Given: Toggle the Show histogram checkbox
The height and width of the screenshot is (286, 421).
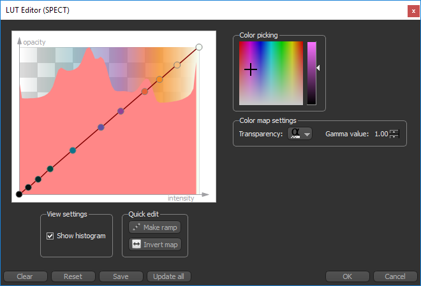Looking at the screenshot, I should [x=50, y=236].
